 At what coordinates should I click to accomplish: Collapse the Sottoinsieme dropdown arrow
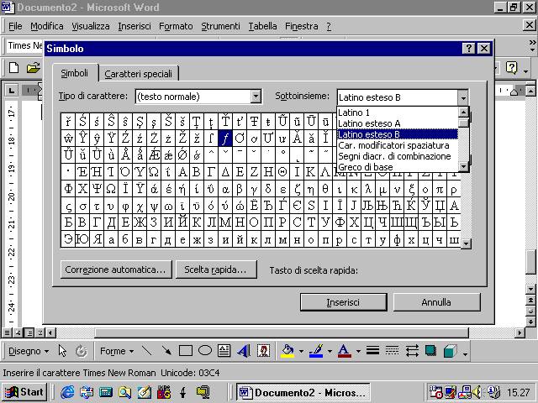[x=463, y=98]
